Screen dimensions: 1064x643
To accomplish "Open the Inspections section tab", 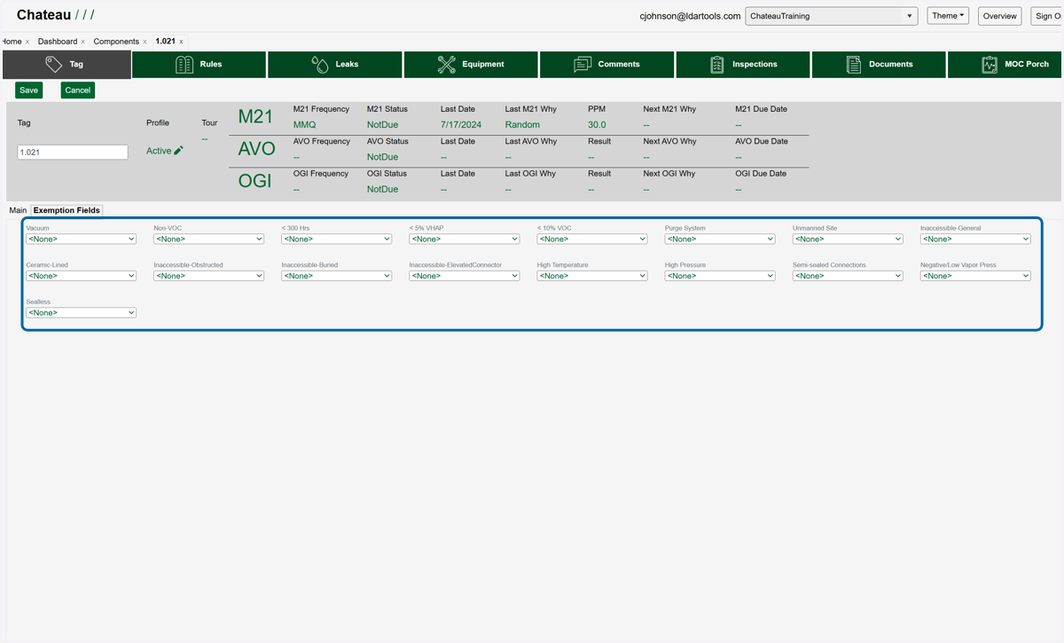I will pyautogui.click(x=743, y=65).
